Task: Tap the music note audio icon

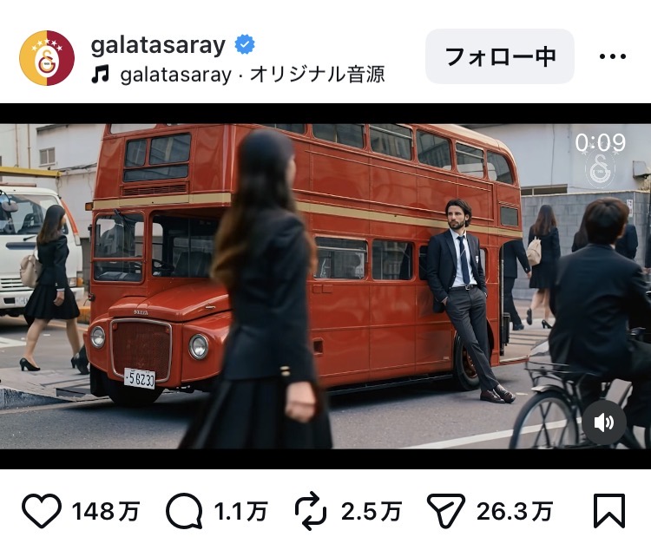Action: 101,74
